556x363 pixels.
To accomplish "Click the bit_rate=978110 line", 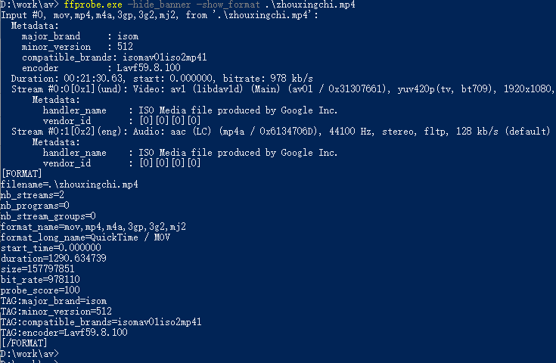I will point(40,279).
